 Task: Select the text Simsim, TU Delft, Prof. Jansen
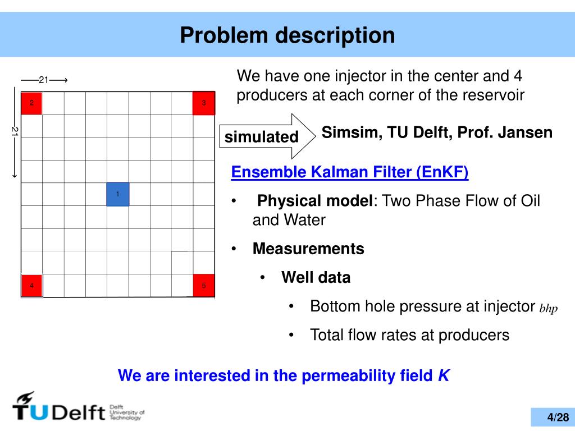(437, 132)
